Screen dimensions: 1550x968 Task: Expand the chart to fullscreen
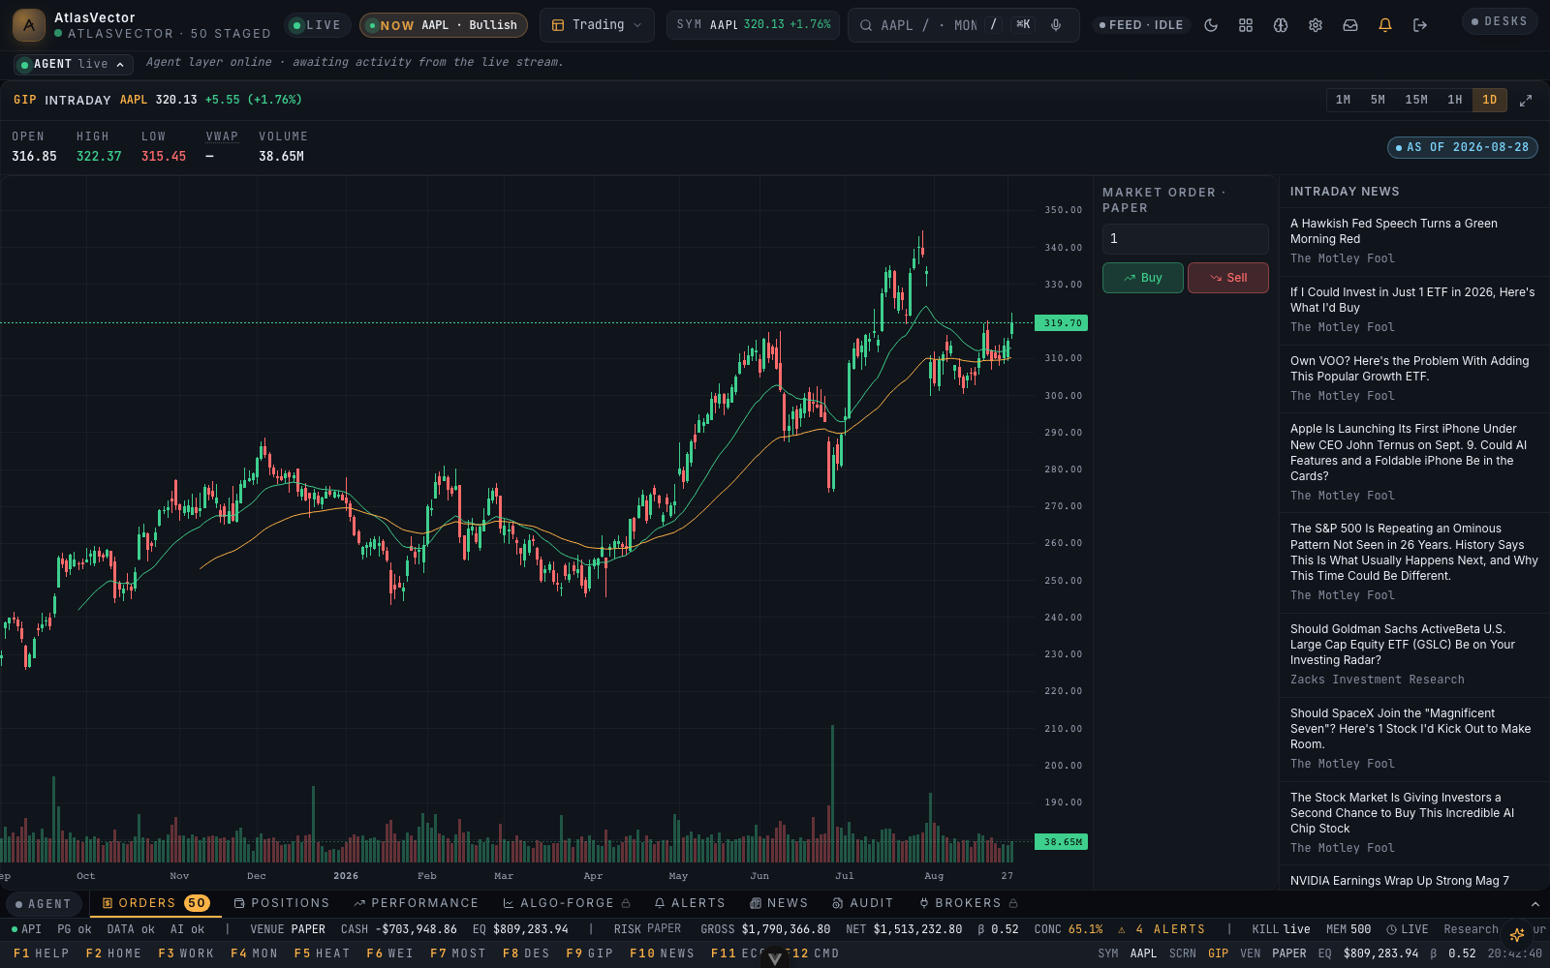click(1526, 100)
